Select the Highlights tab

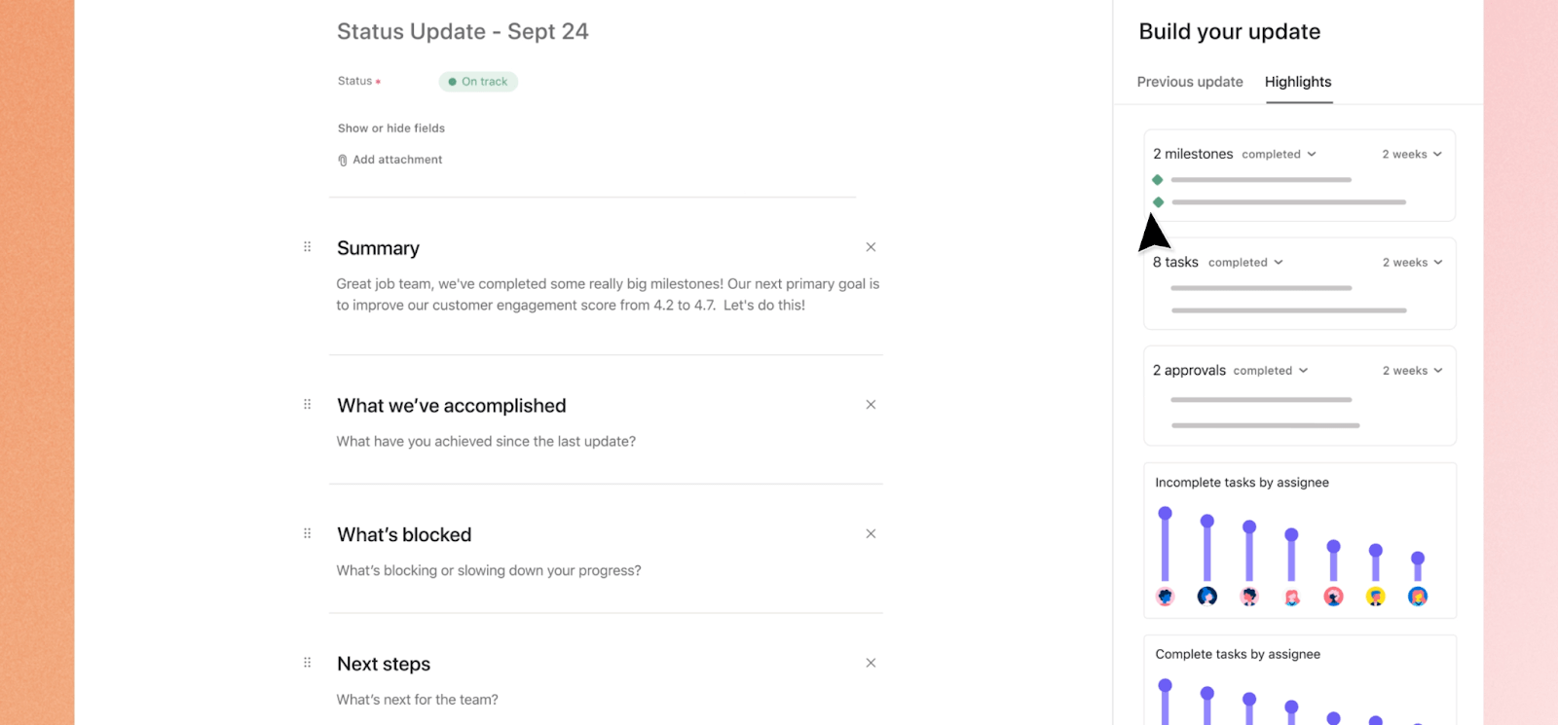click(1297, 82)
